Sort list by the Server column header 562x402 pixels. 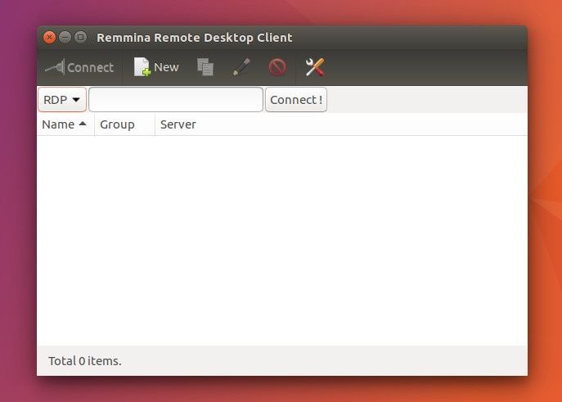point(340,124)
